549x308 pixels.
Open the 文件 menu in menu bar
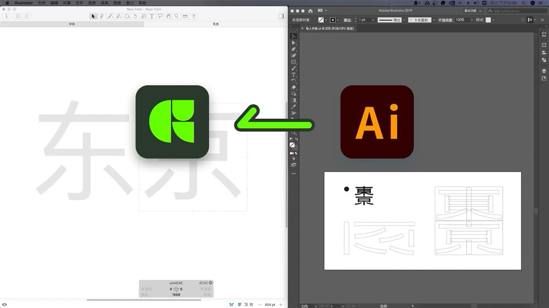pyautogui.click(x=42, y=3)
